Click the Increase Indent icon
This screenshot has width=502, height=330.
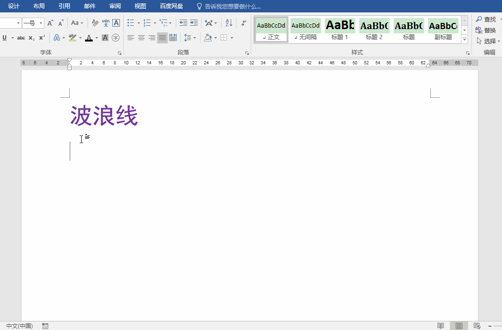click(x=194, y=23)
